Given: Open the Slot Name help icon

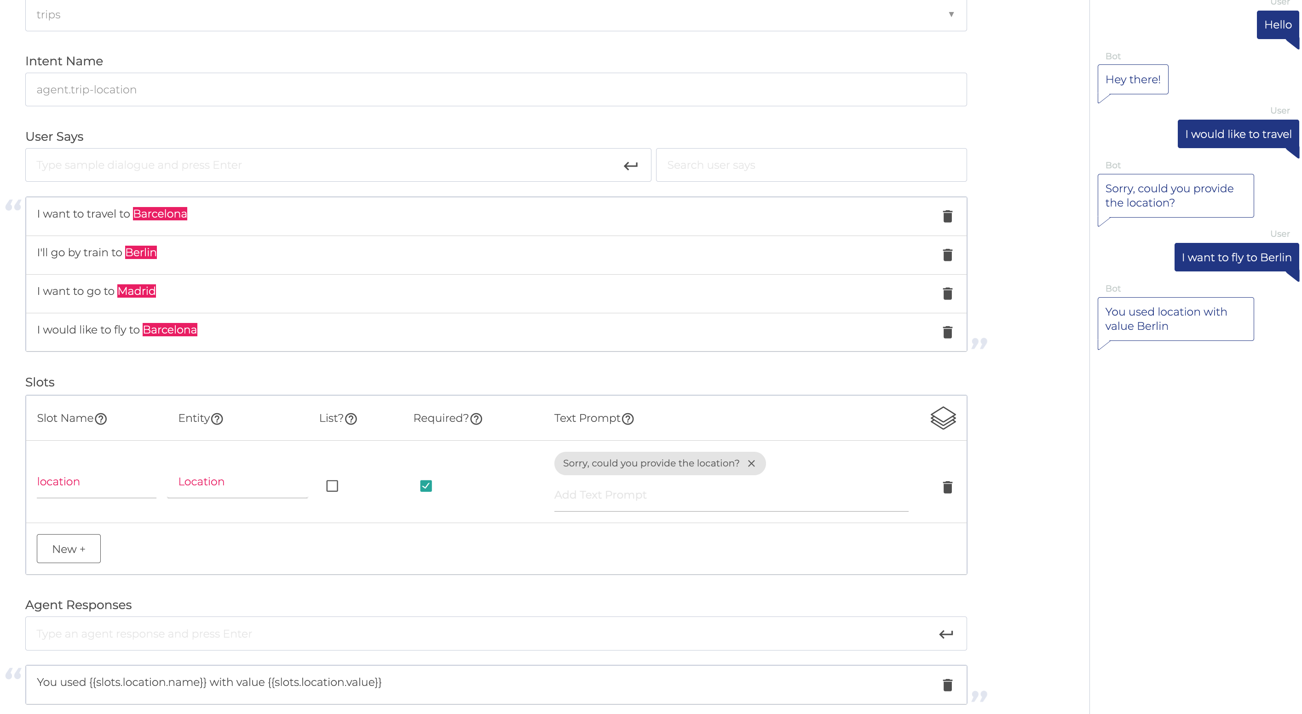Looking at the screenshot, I should pos(101,419).
